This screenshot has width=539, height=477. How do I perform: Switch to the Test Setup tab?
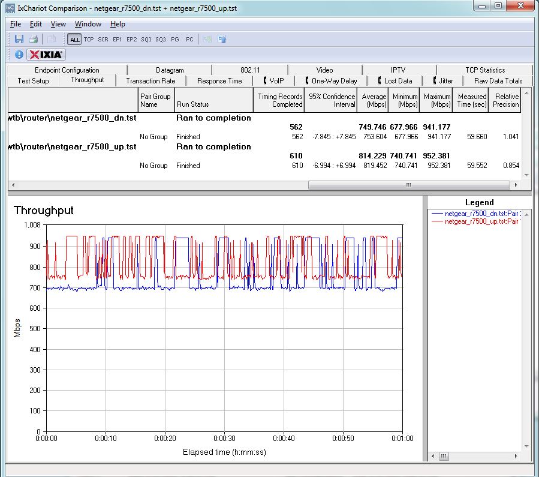point(34,81)
